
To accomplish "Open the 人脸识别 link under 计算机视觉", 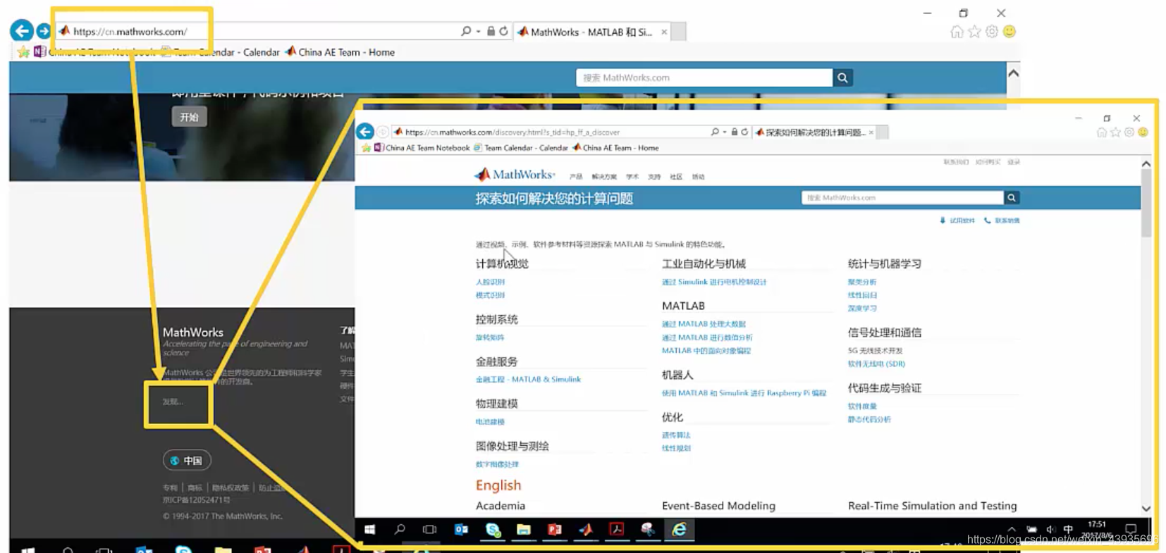I will pyautogui.click(x=490, y=282).
